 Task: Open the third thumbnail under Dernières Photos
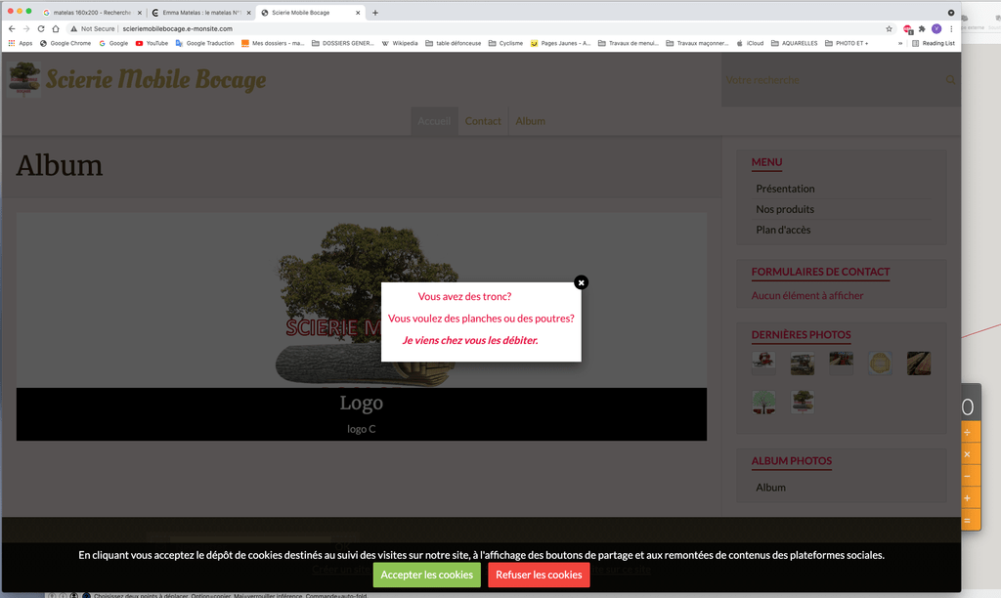coord(842,363)
